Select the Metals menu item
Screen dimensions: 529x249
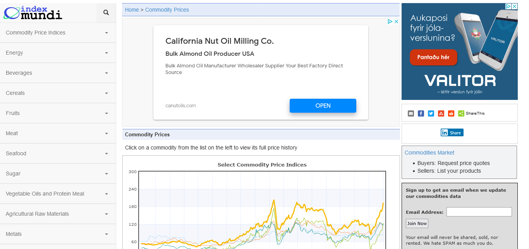58,234
